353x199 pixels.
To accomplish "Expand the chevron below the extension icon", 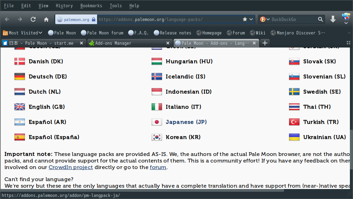I will [x=346, y=23].
